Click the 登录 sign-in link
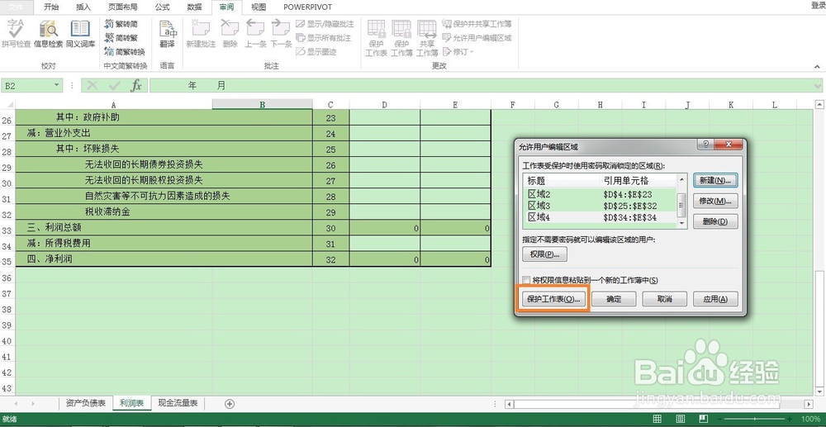 [x=818, y=5]
